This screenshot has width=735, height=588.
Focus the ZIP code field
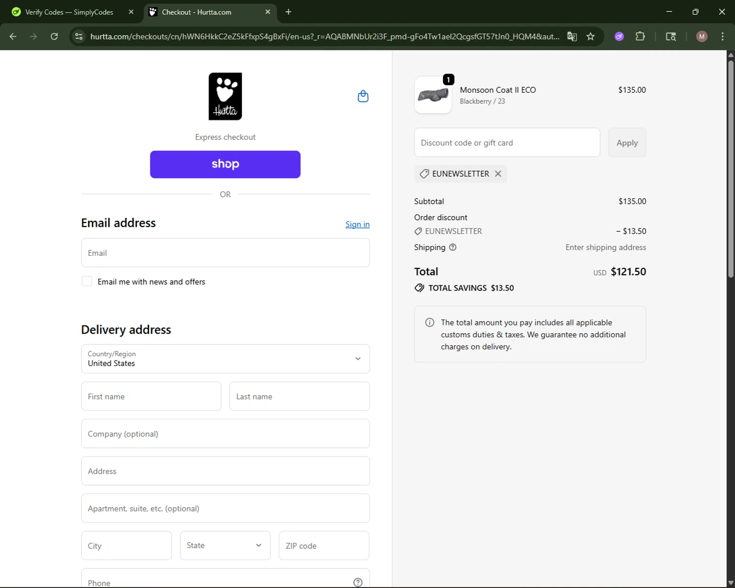[324, 545]
